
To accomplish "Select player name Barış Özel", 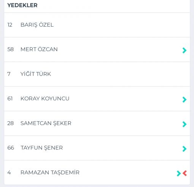I will (x=37, y=25).
